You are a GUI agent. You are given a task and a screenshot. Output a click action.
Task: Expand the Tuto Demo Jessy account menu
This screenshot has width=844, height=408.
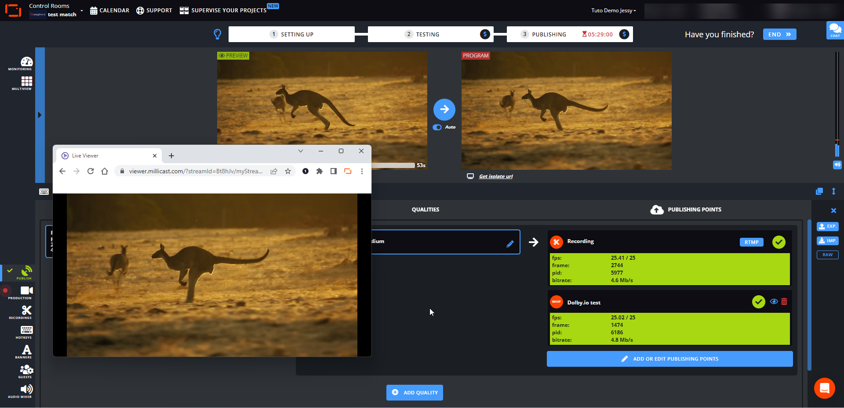tap(613, 11)
